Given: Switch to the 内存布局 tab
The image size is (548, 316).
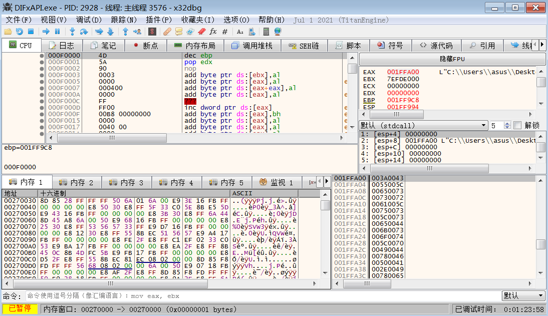Looking at the screenshot, I should (x=195, y=46).
